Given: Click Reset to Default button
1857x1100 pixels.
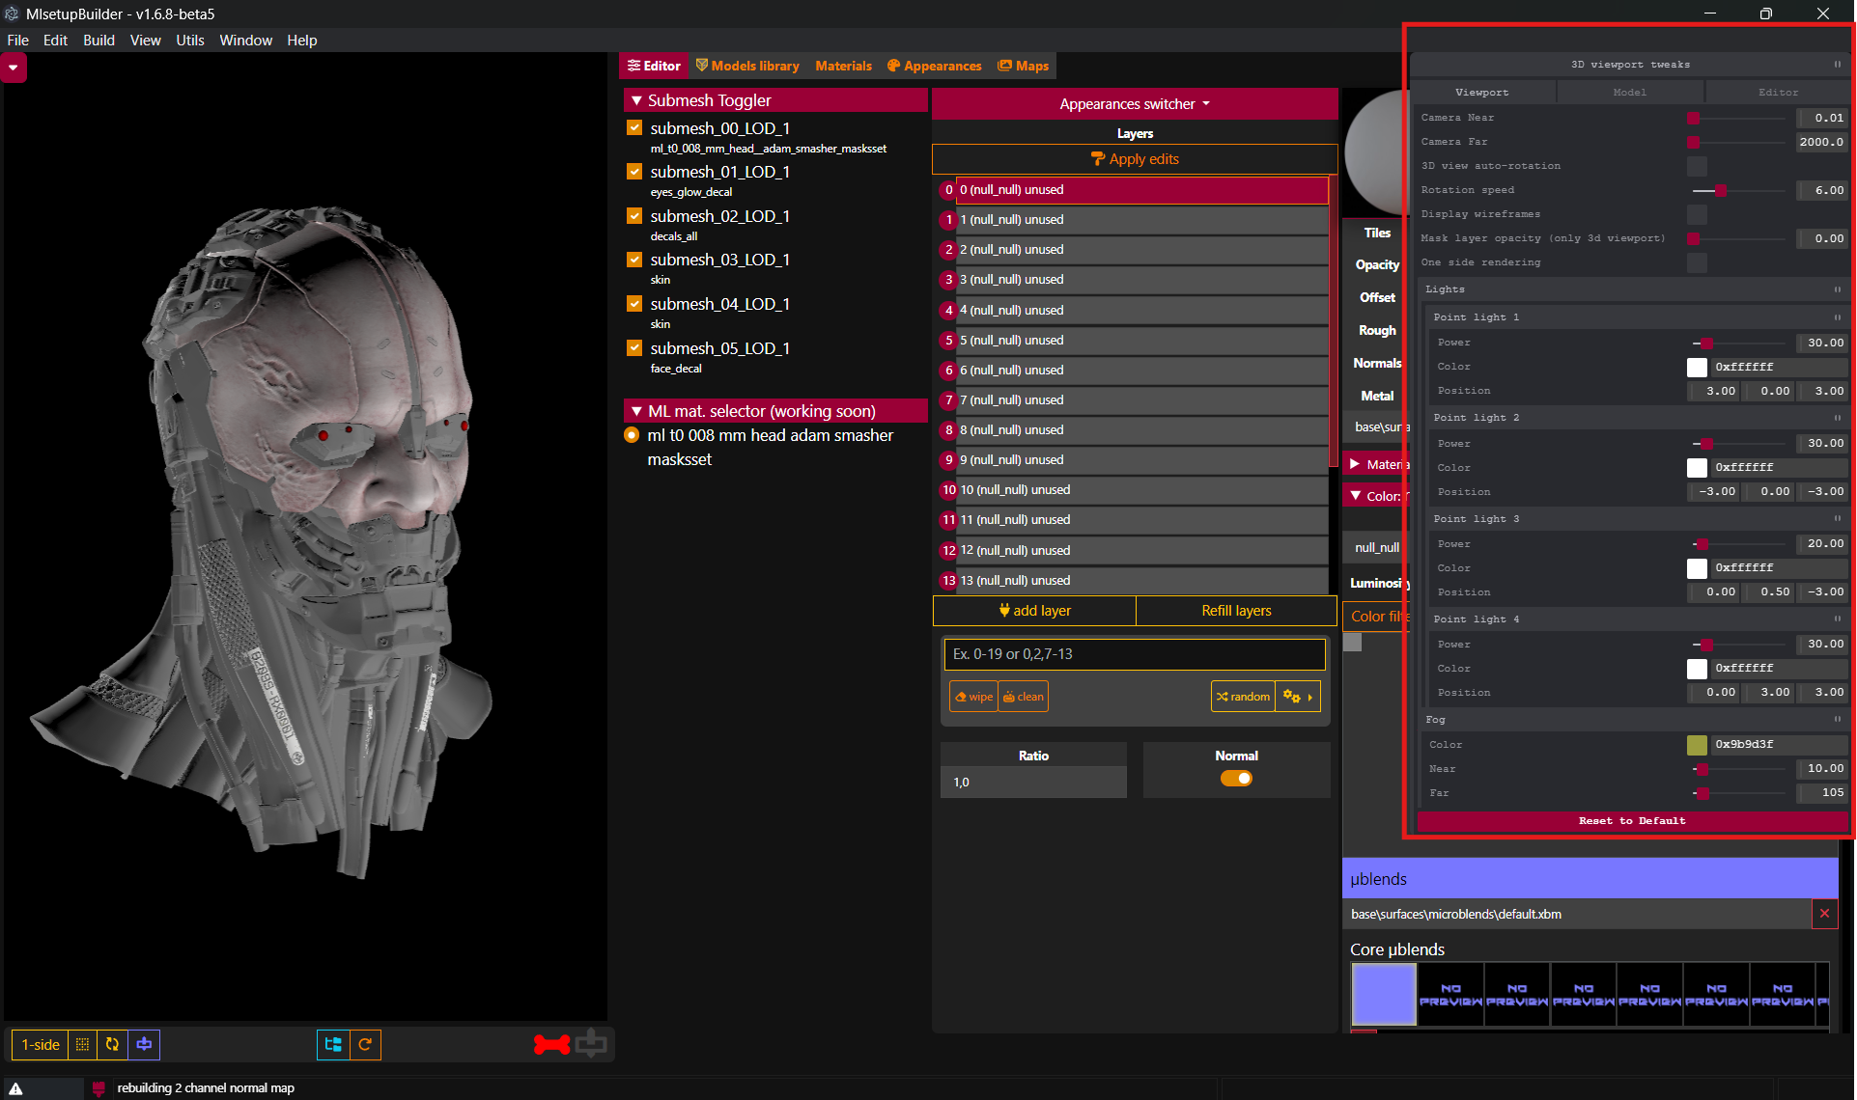Looking at the screenshot, I should point(1631,821).
